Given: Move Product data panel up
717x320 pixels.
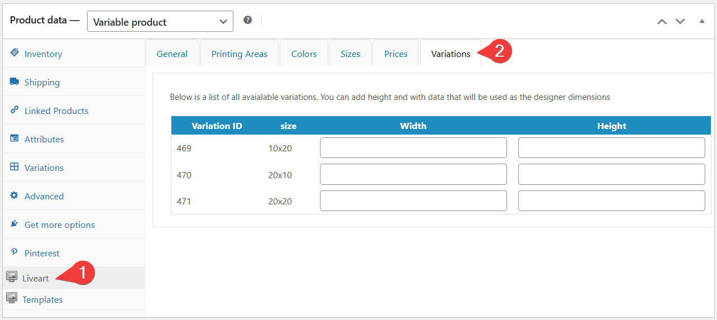Looking at the screenshot, I should pyautogui.click(x=662, y=21).
